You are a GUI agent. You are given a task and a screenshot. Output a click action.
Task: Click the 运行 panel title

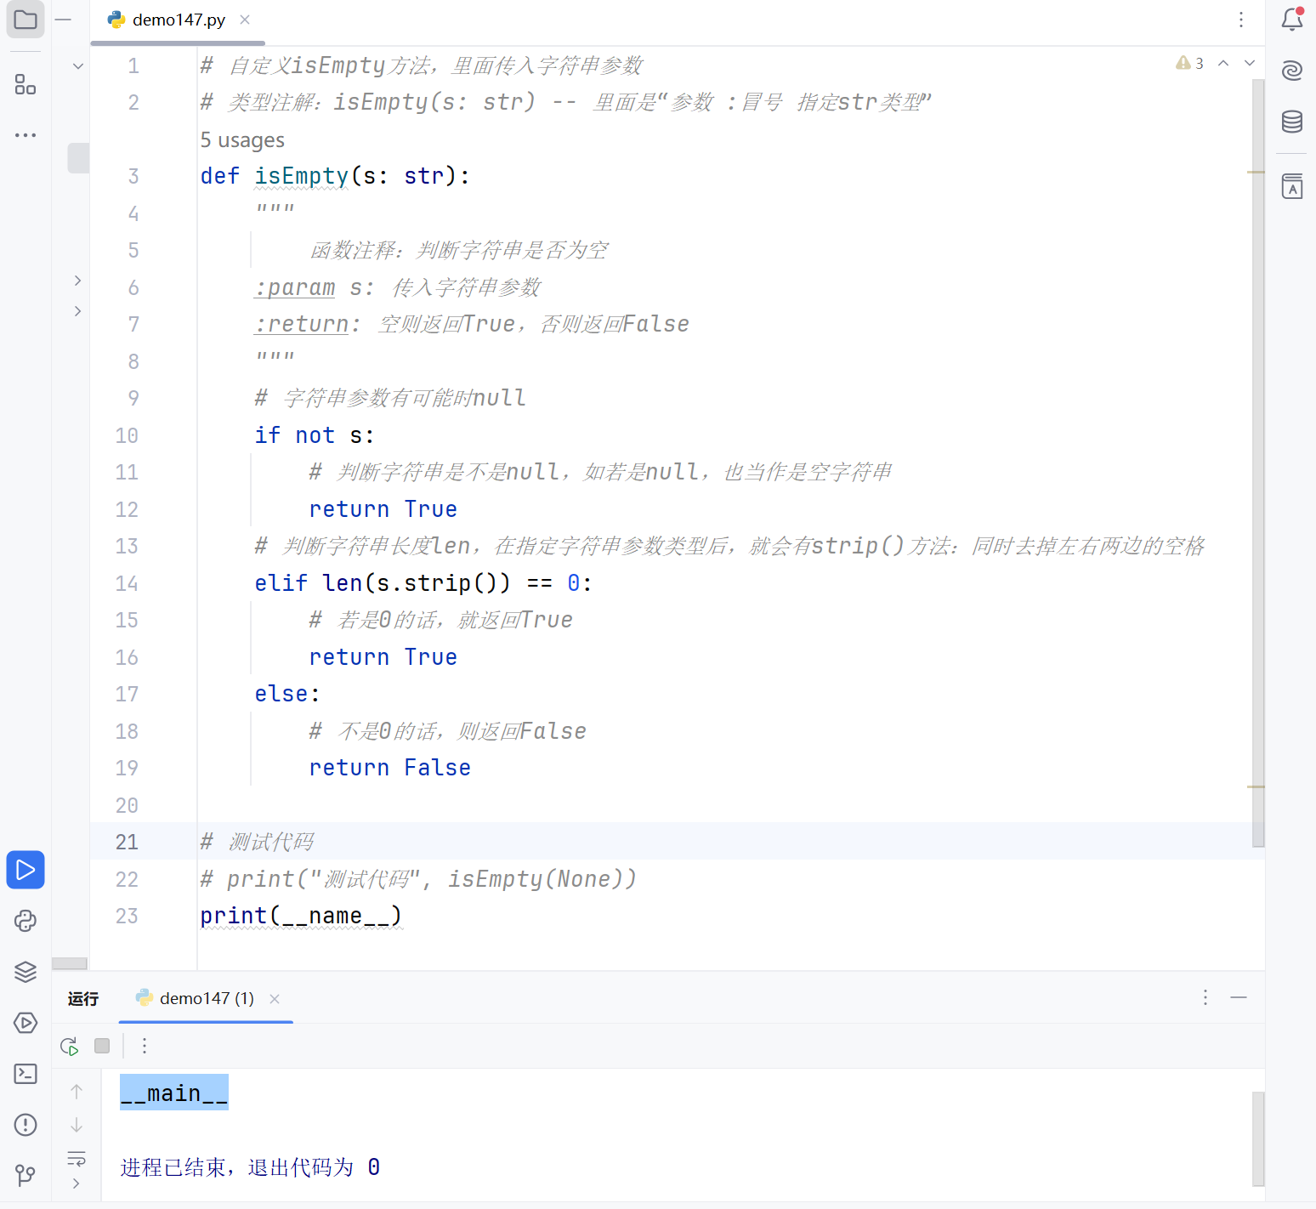click(83, 999)
